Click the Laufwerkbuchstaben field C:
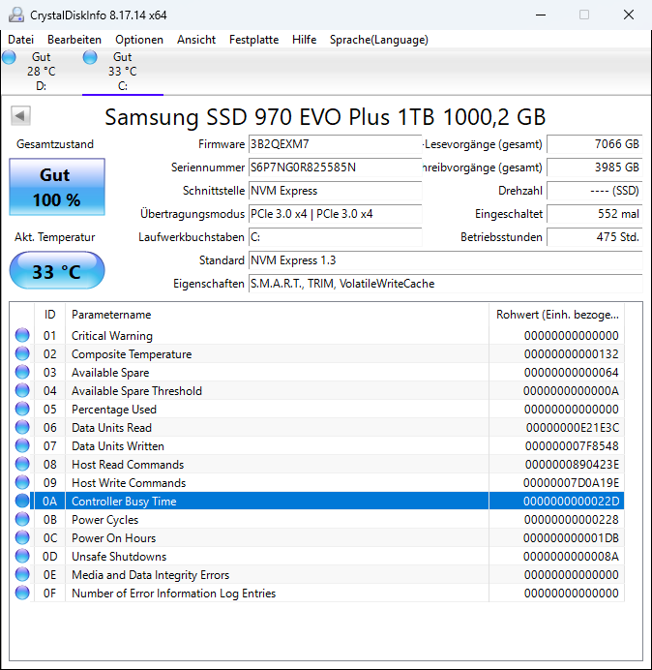This screenshot has height=670, width=652. click(x=335, y=237)
